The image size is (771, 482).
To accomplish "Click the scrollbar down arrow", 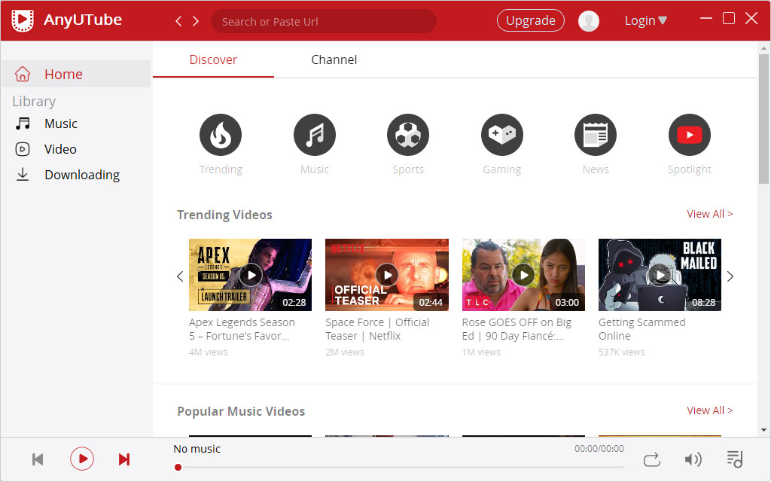I will coord(763,430).
